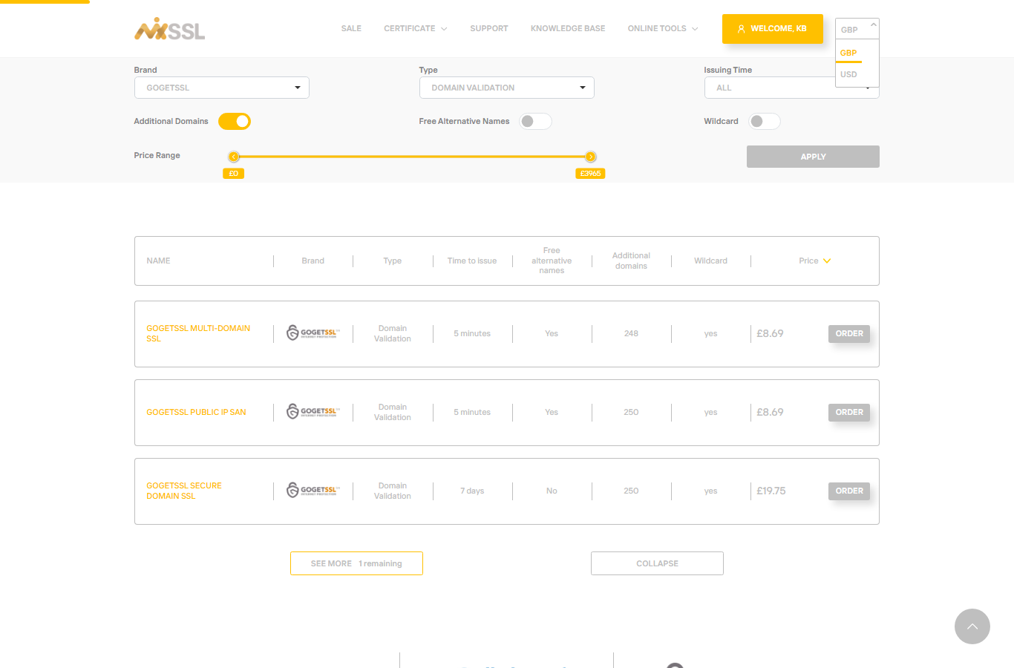Viewport: 1014px width, 668px height.
Task: Click the £0 minimum price label
Action: pyautogui.click(x=233, y=174)
